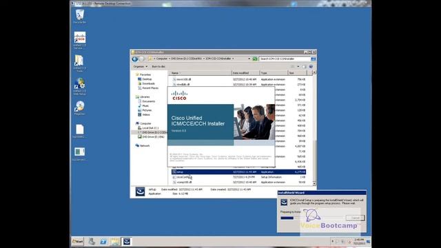
Task: Click the Cisco logo on splash screen
Action: pos(179,95)
